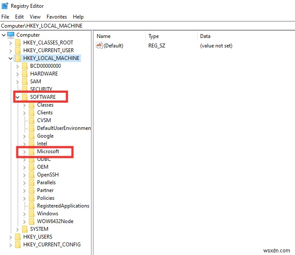This screenshot has width=295, height=255.
Task: Click the RegisteredApplications folder icon
Action: pyautogui.click(x=32, y=206)
